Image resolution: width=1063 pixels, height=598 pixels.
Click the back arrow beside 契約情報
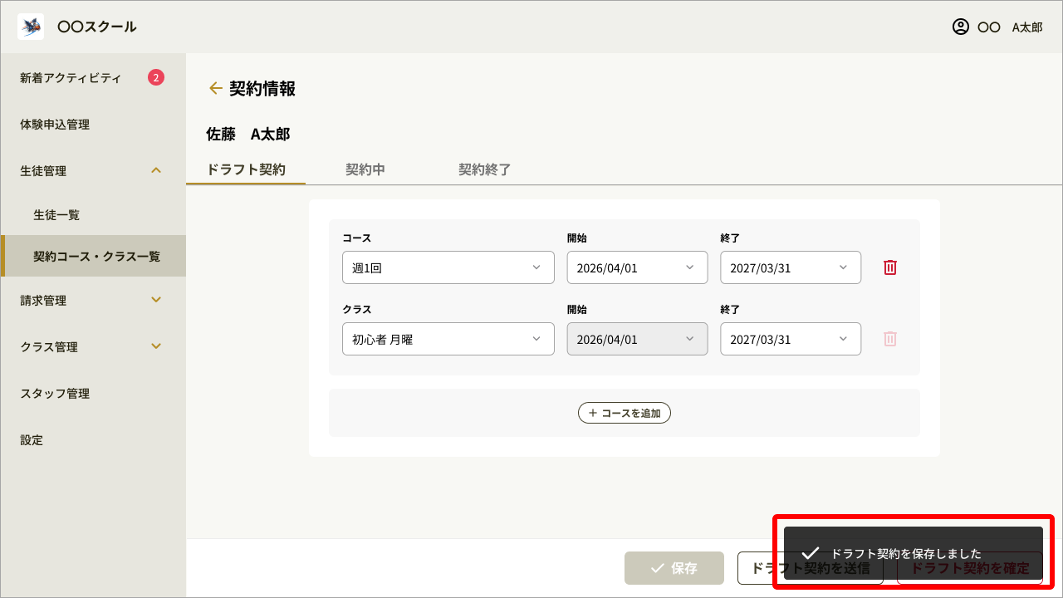tap(216, 87)
